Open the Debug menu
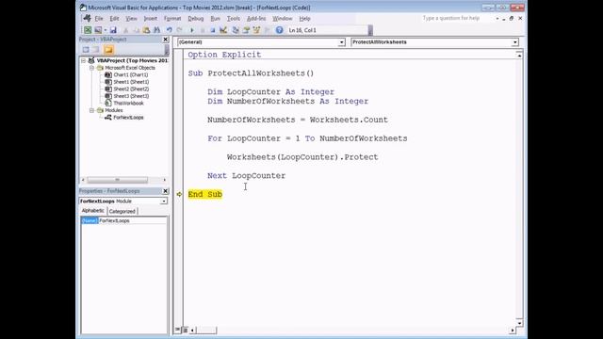Screen dimensions: 603x339 click(x=196, y=19)
